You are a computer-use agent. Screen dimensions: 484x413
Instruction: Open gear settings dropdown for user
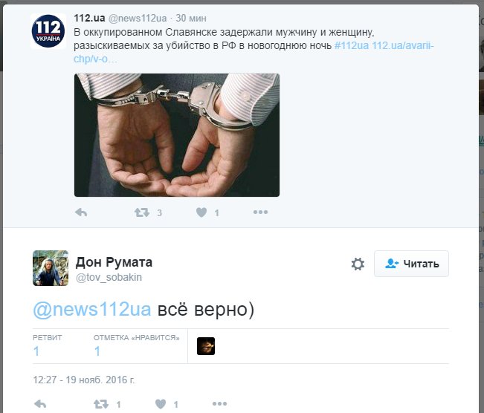358,264
